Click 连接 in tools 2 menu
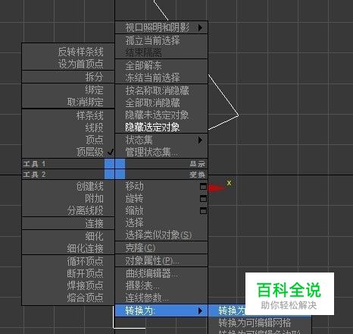The width and height of the screenshot is (353, 334). point(94,224)
